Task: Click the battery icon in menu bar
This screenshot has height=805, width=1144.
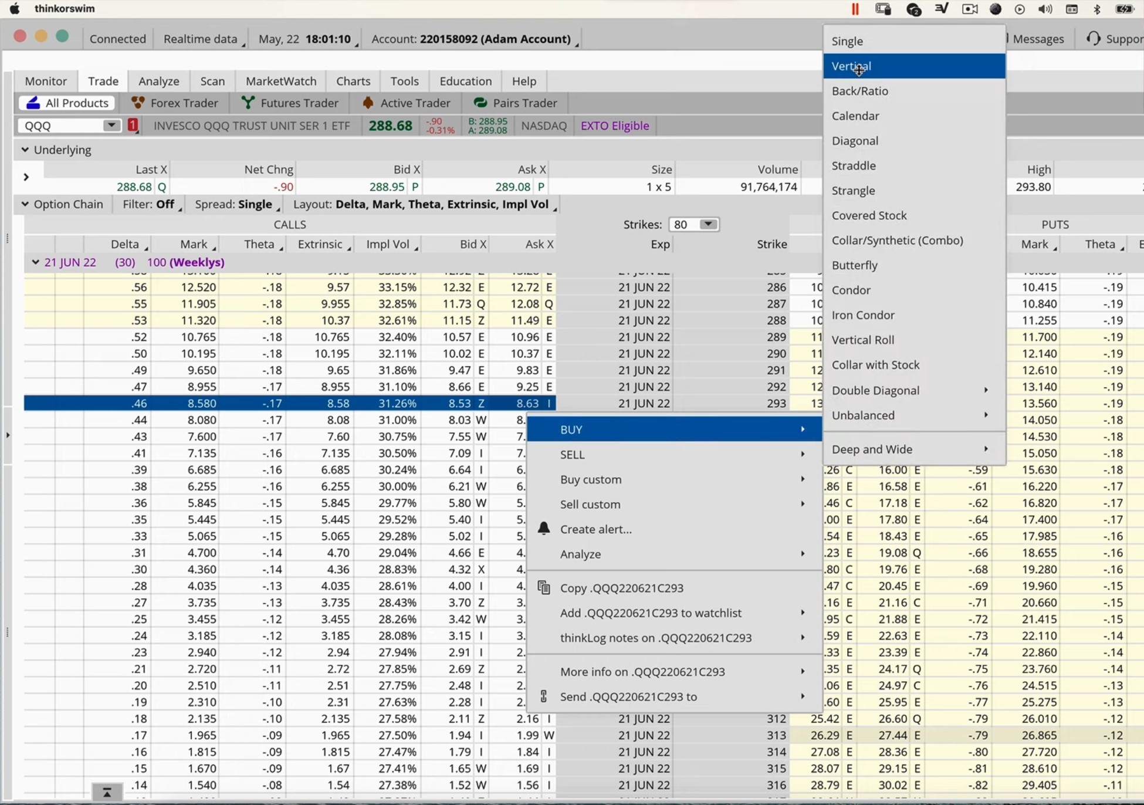Action: 1125,9
